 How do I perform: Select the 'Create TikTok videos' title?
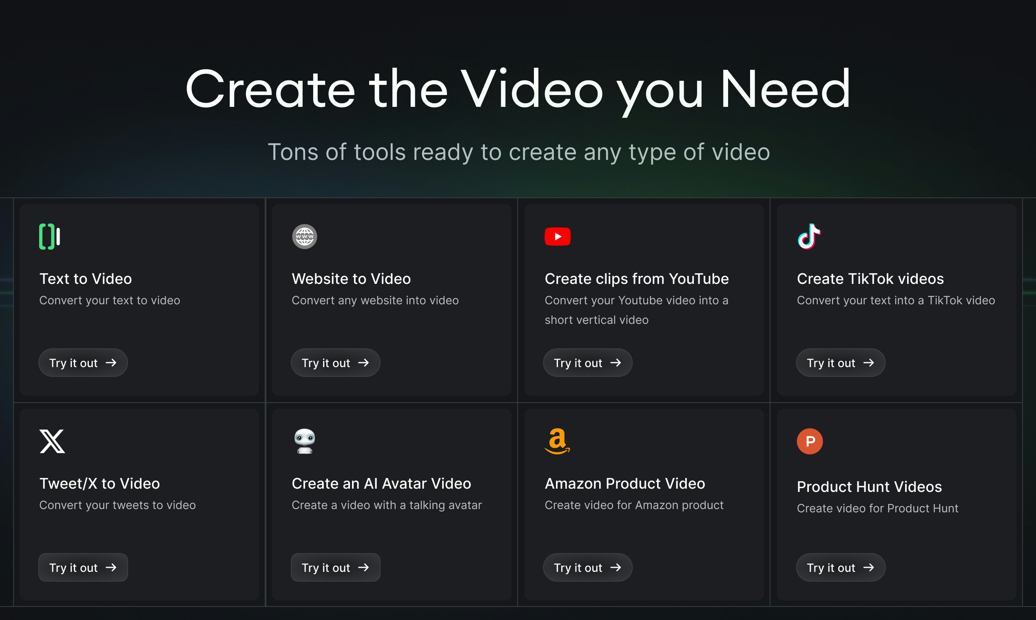(x=870, y=279)
